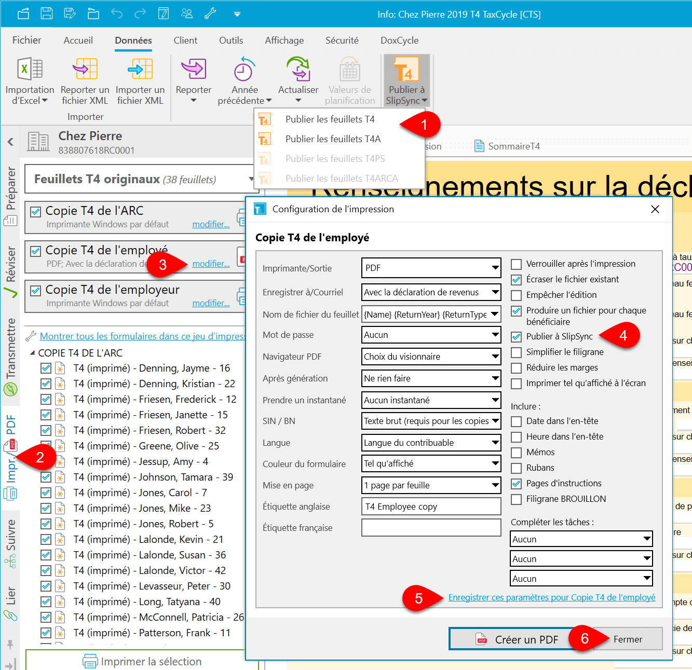Image resolution: width=692 pixels, height=670 pixels.
Task: Uncheck Écraser le fichier existant
Action: click(x=517, y=280)
